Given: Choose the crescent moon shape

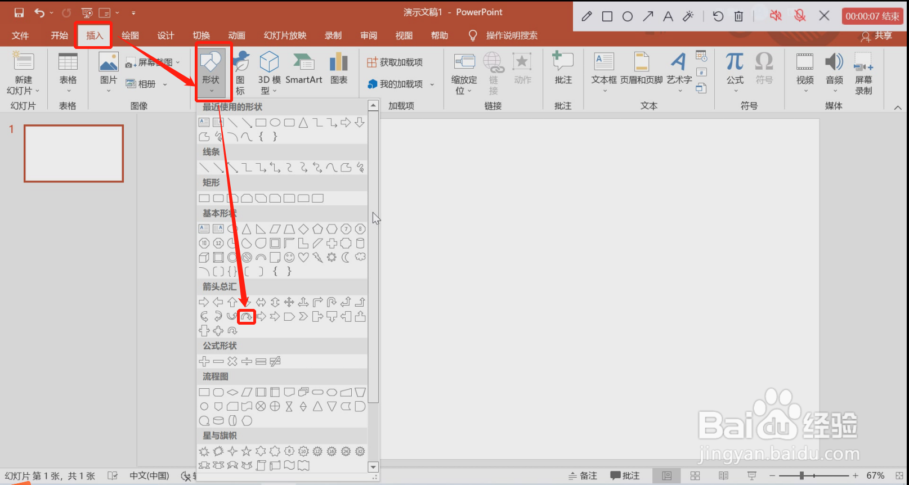Looking at the screenshot, I should 346,258.
